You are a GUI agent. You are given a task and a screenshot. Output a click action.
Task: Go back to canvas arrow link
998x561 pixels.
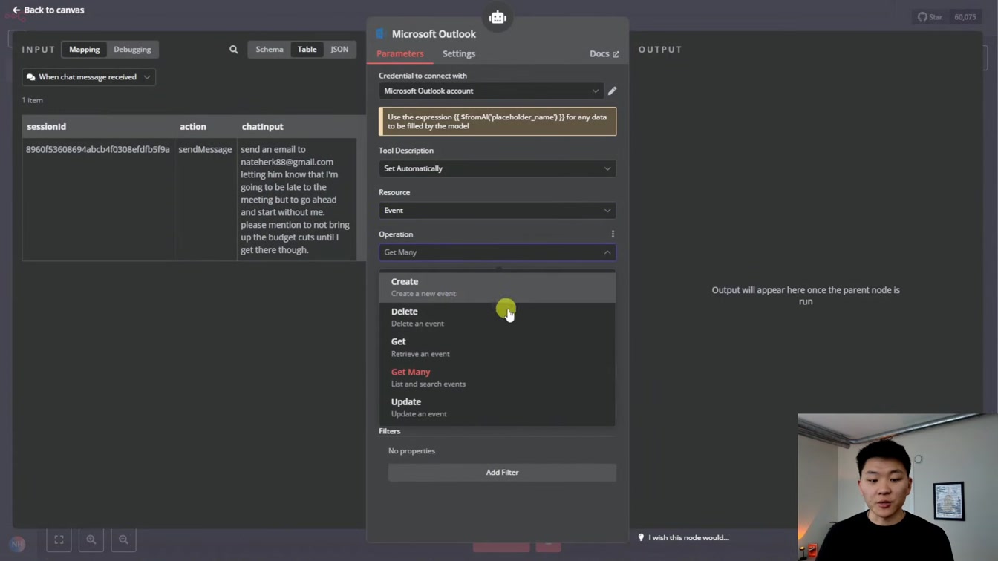pyautogui.click(x=48, y=10)
